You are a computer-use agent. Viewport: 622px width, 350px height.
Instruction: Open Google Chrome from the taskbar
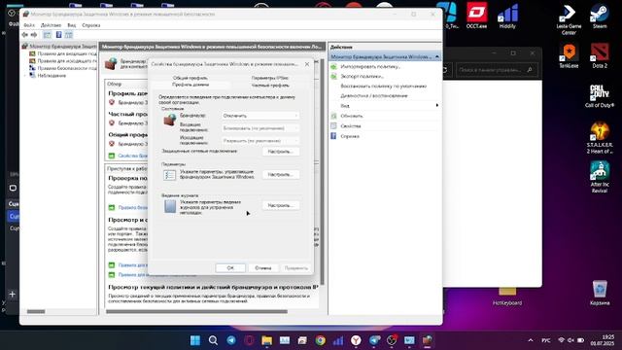pos(320,340)
